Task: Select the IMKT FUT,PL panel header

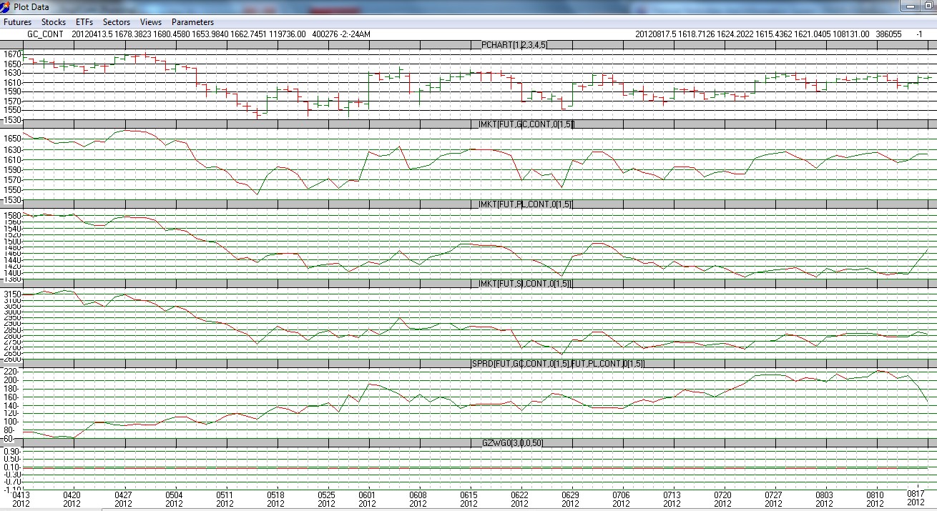Action: (524, 204)
